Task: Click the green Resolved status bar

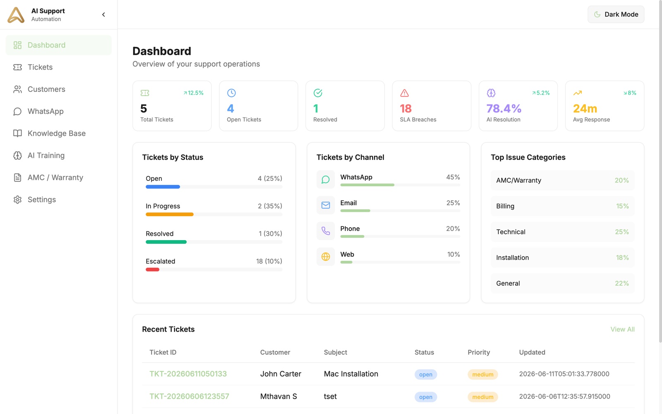Action: pyautogui.click(x=166, y=242)
